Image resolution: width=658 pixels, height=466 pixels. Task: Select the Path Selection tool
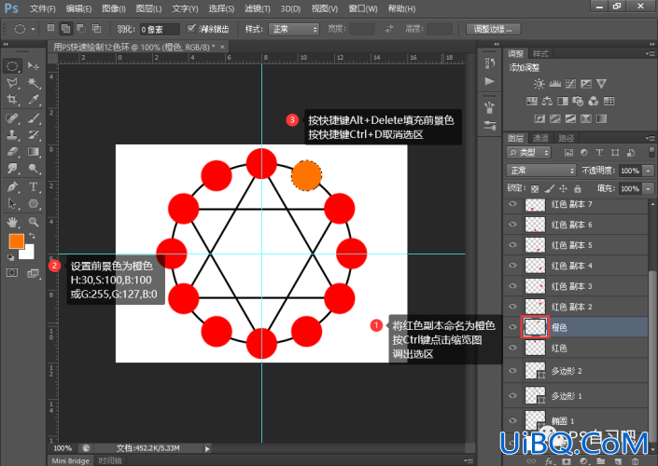[12, 204]
